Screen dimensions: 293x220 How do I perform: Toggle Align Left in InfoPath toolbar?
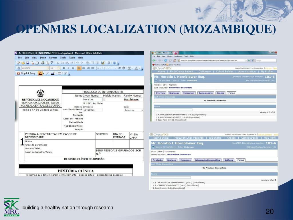[79, 68]
